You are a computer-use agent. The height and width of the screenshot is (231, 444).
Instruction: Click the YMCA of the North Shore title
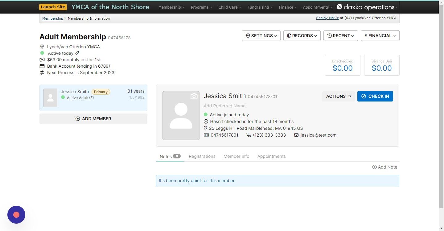(x=110, y=7)
